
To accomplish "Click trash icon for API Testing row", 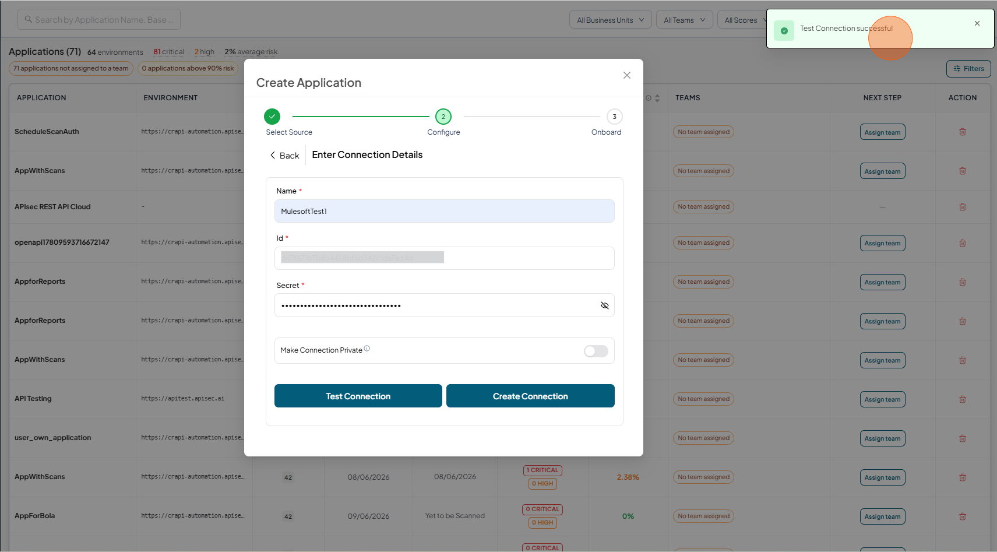I will coord(962,399).
